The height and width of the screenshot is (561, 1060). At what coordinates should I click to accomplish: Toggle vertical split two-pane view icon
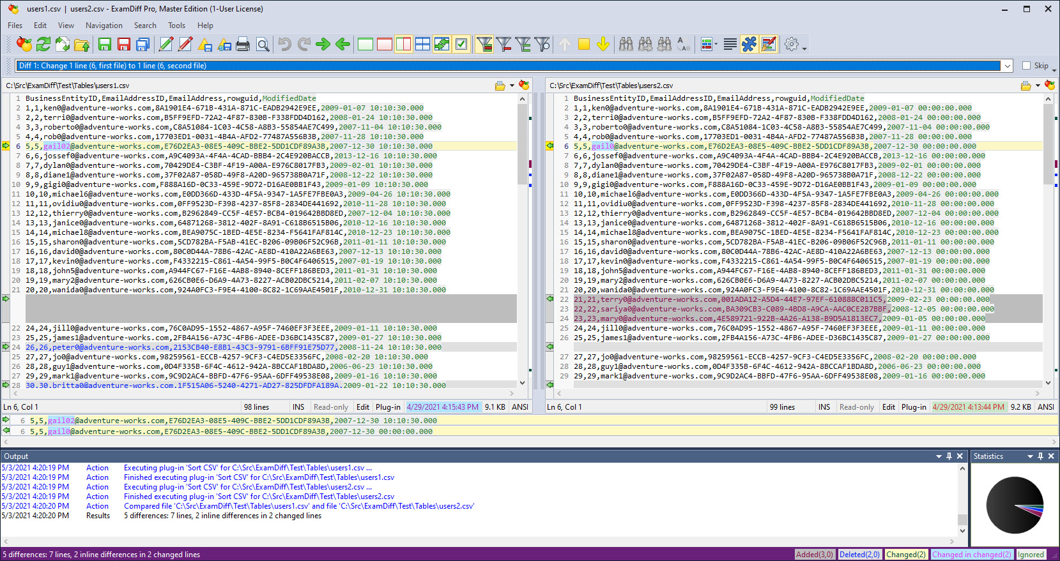click(x=404, y=44)
